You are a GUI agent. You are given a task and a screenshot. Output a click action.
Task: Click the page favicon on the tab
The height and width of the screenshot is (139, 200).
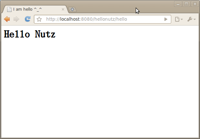(9, 9)
